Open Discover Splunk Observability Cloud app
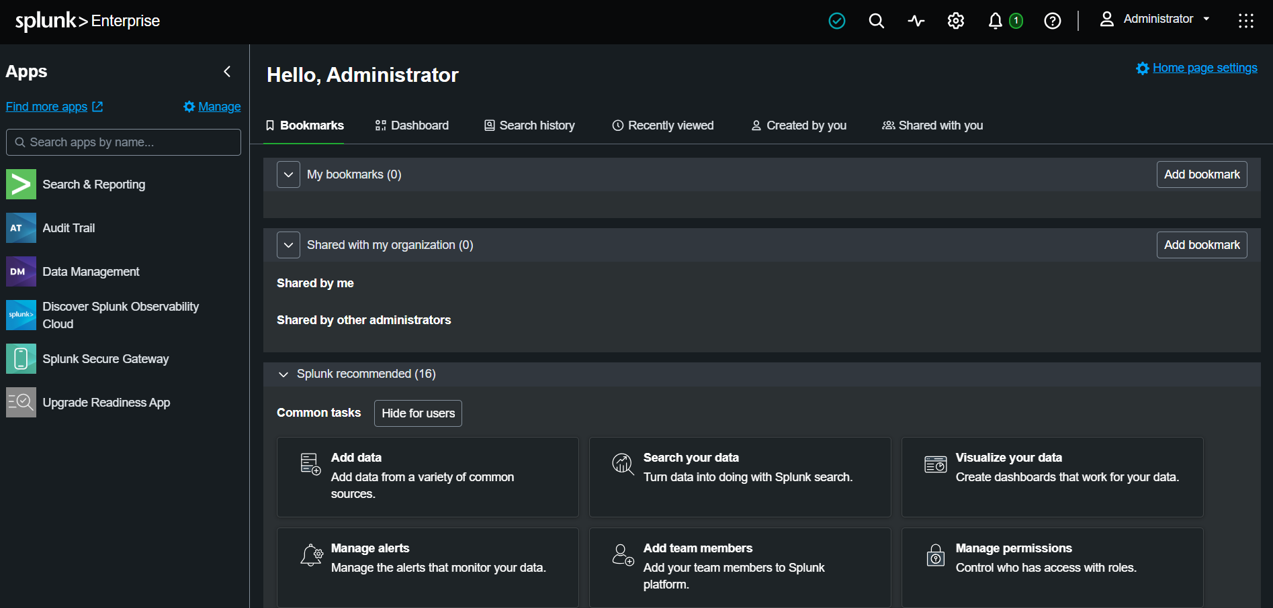 pyautogui.click(x=120, y=315)
